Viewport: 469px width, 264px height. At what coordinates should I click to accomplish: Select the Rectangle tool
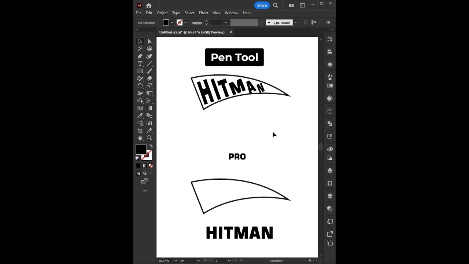(140, 71)
